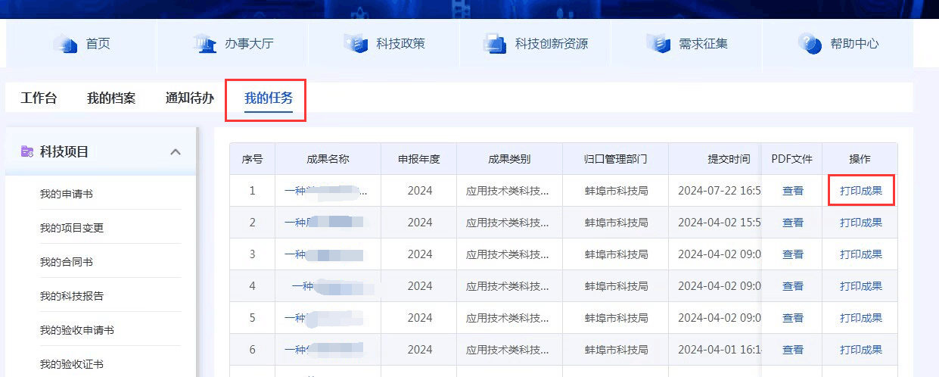Click 打印成果 for row 6

tap(861, 350)
